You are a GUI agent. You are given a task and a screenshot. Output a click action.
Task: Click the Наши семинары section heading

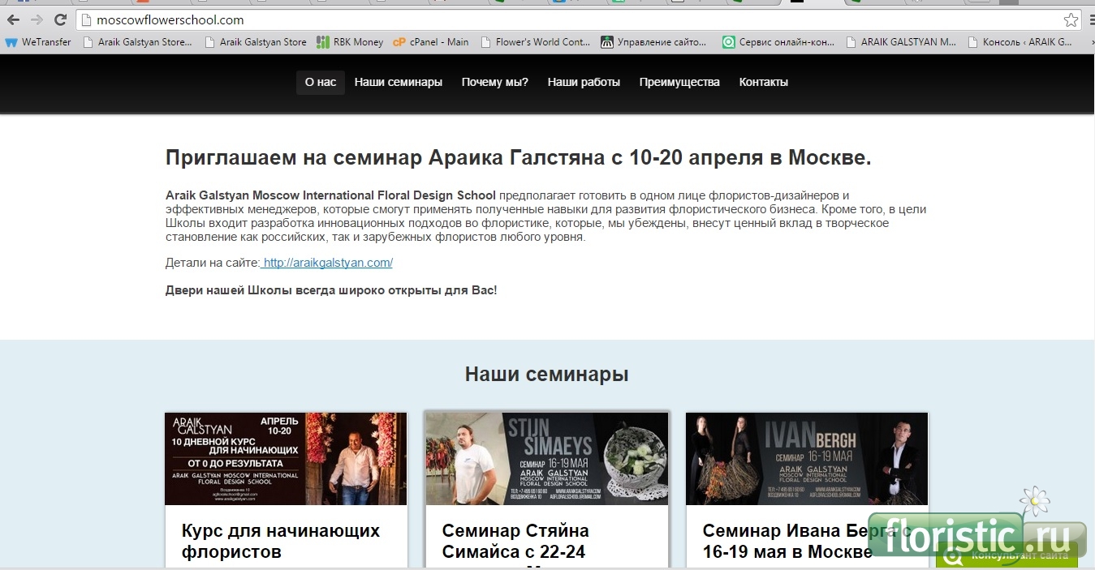[x=547, y=374]
